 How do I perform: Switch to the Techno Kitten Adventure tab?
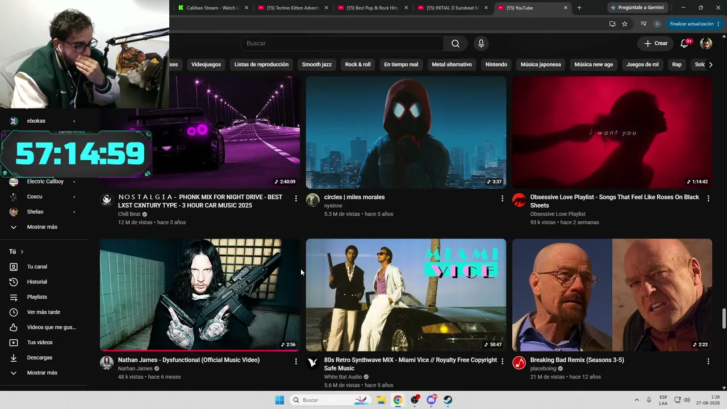[x=293, y=8]
